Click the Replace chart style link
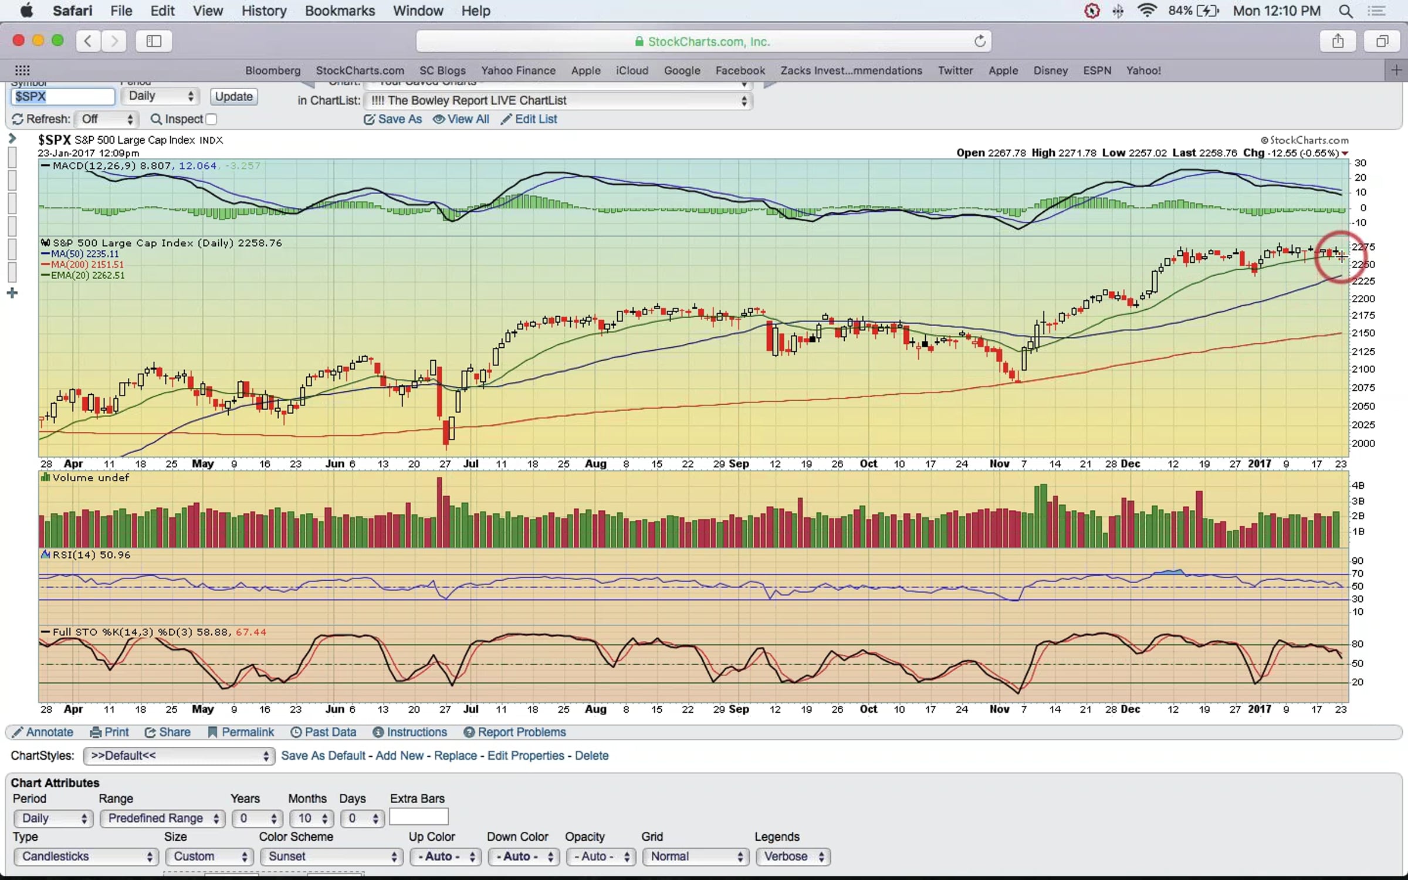The width and height of the screenshot is (1408, 880). (x=455, y=756)
